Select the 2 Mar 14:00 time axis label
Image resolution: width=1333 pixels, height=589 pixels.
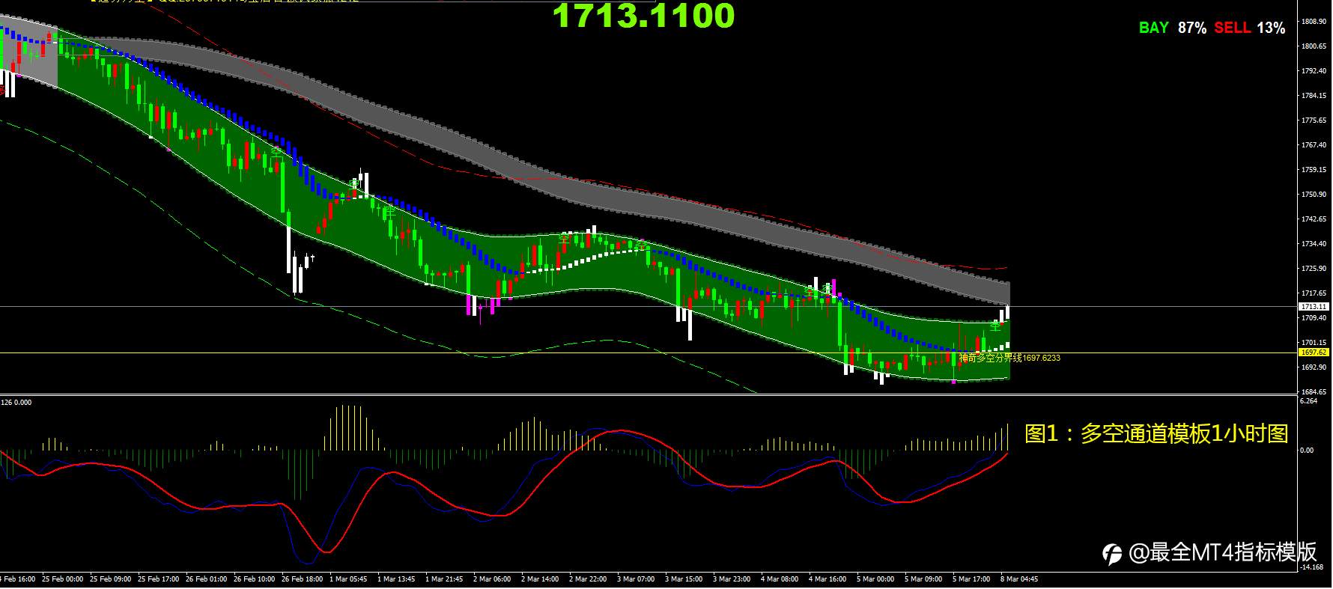[540, 579]
